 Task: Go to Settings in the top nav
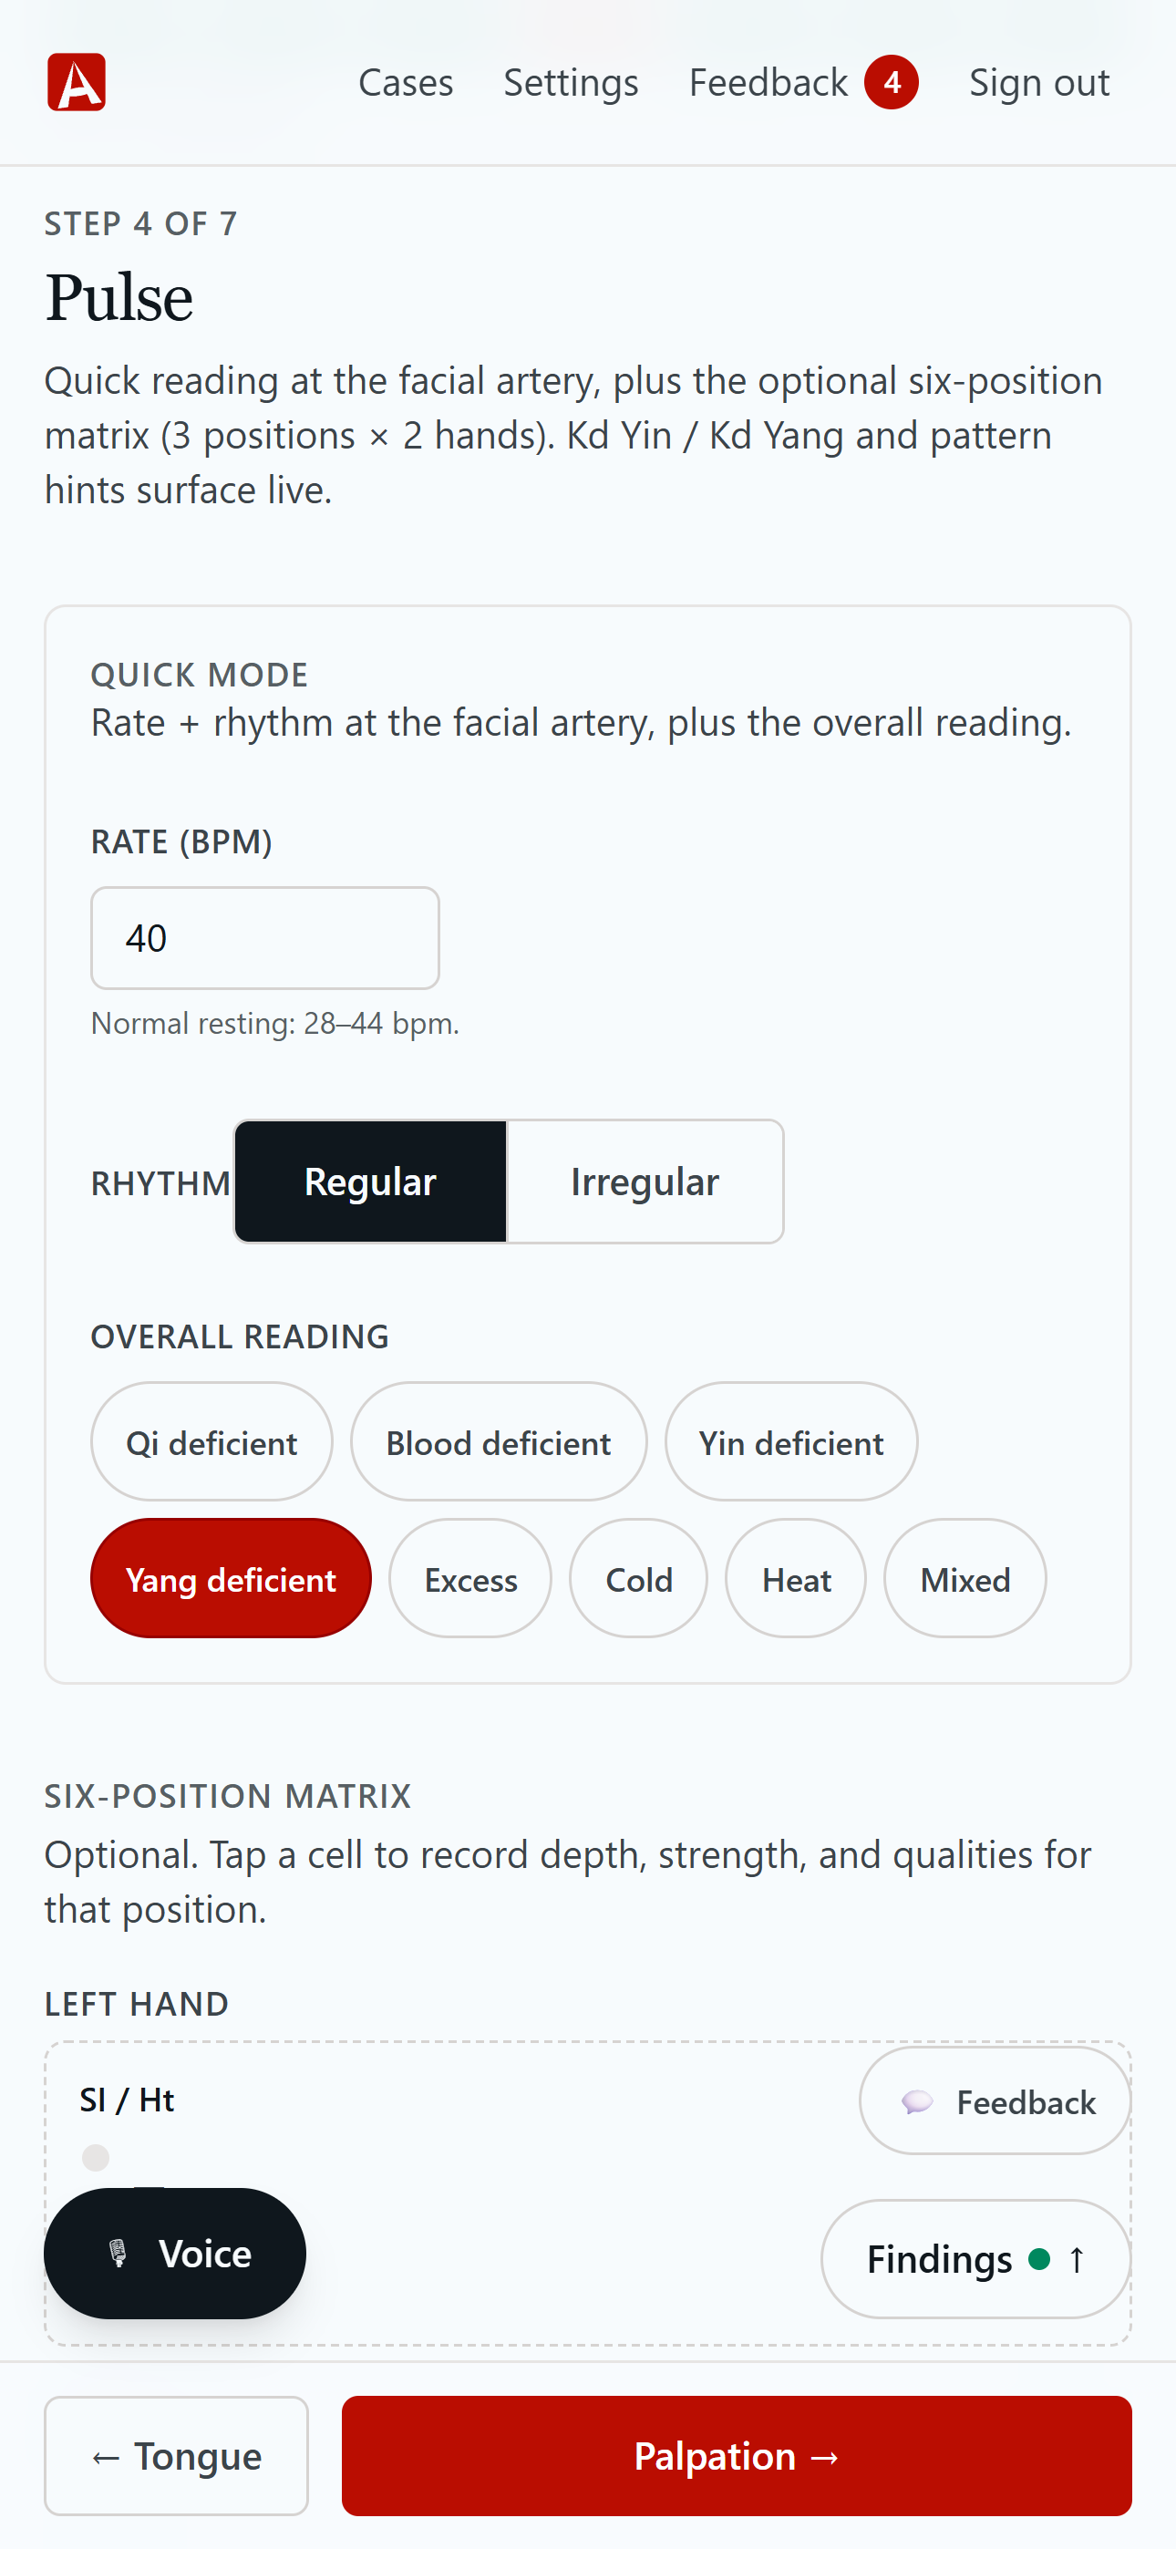tap(572, 82)
